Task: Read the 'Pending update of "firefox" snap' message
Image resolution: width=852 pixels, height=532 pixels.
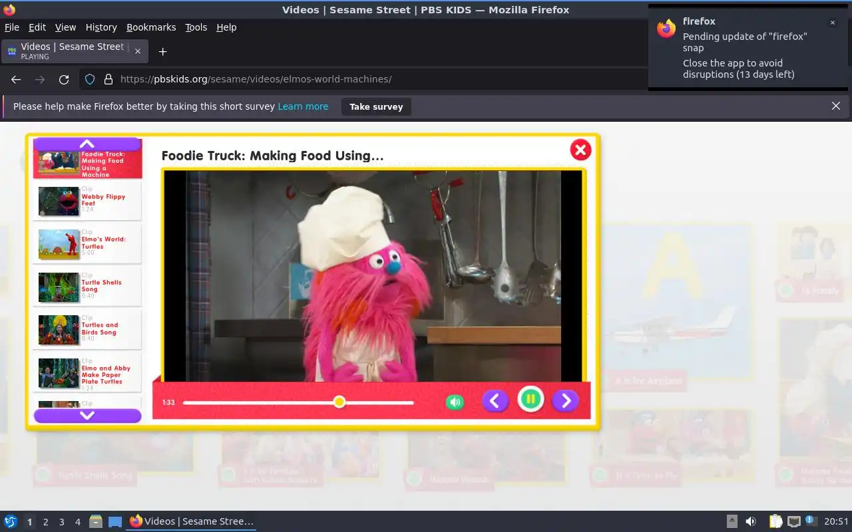Action: [x=745, y=42]
